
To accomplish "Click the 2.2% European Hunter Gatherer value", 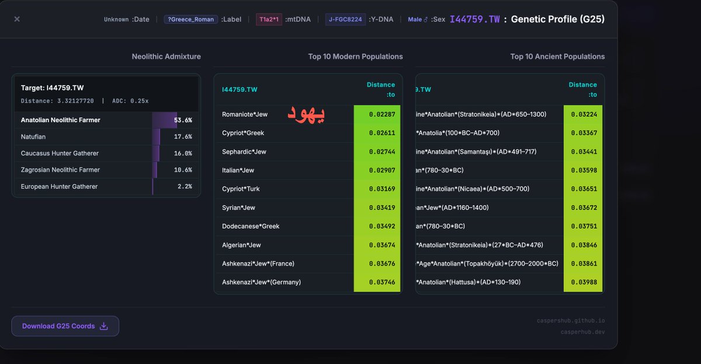I will pos(185,187).
